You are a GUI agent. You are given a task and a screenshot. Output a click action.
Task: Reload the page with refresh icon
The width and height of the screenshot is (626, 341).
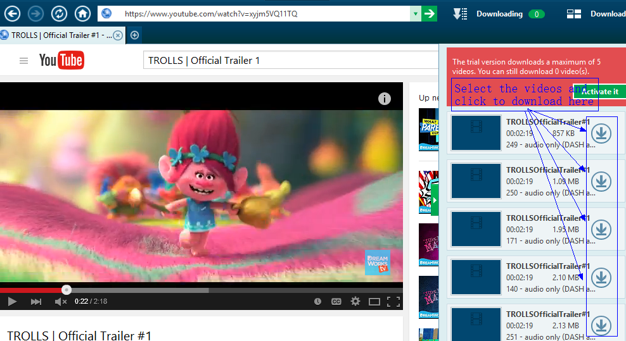(x=59, y=14)
